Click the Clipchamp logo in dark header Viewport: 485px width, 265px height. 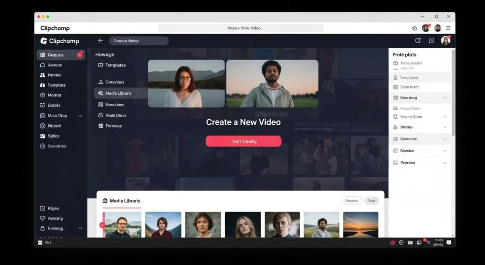[60, 41]
